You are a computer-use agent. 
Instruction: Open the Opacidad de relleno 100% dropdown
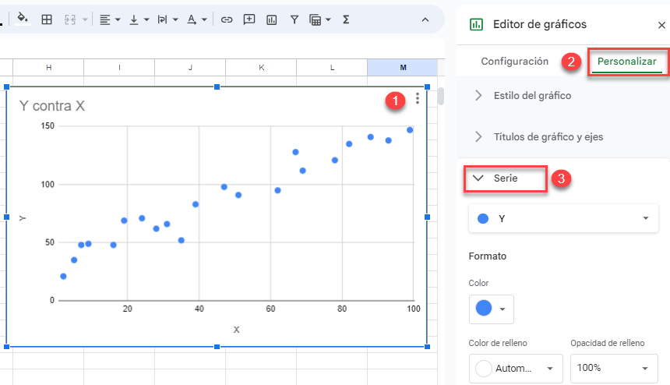pyautogui.click(x=614, y=369)
